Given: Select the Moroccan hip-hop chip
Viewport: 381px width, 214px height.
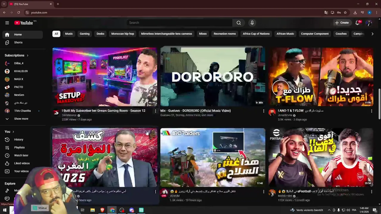Looking at the screenshot, I should point(123,34).
